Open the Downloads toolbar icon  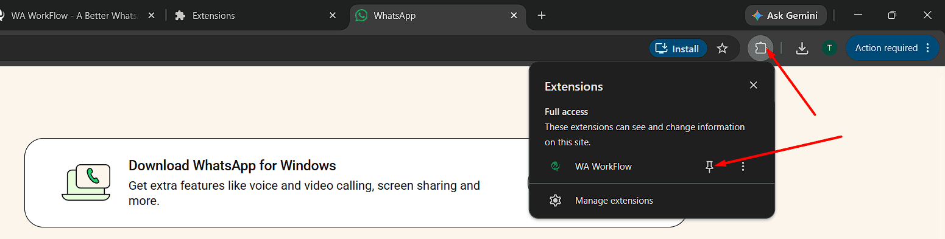[802, 48]
